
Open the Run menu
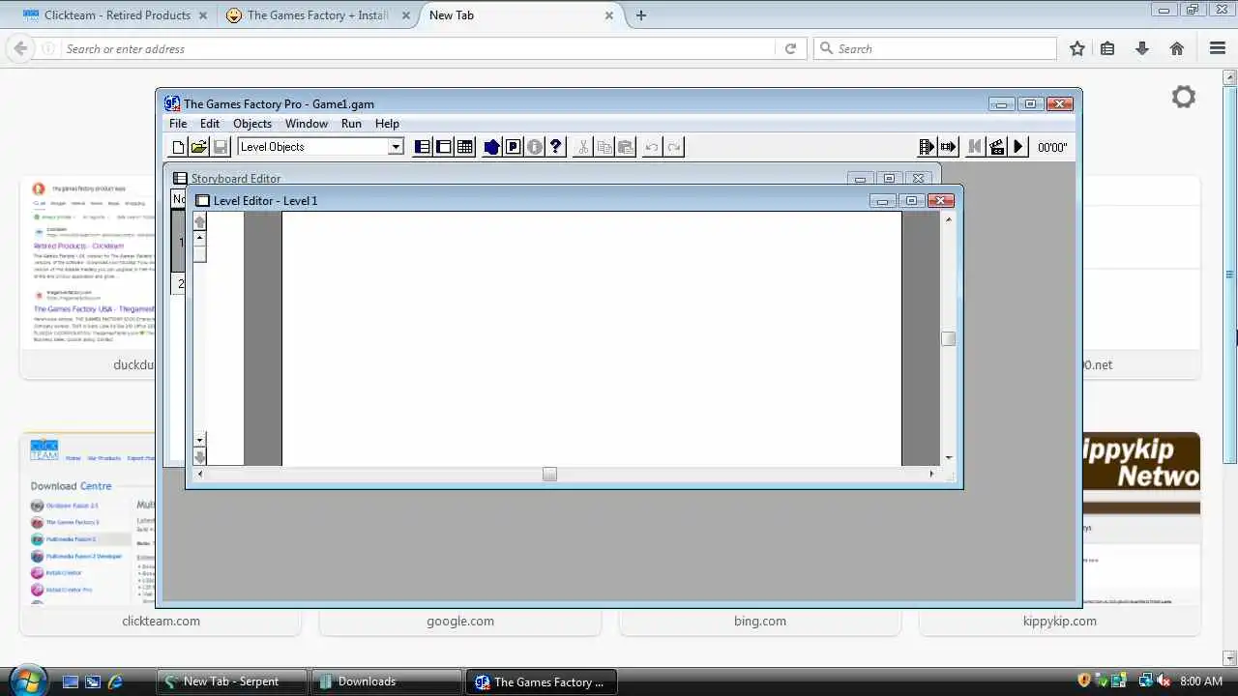pos(351,124)
